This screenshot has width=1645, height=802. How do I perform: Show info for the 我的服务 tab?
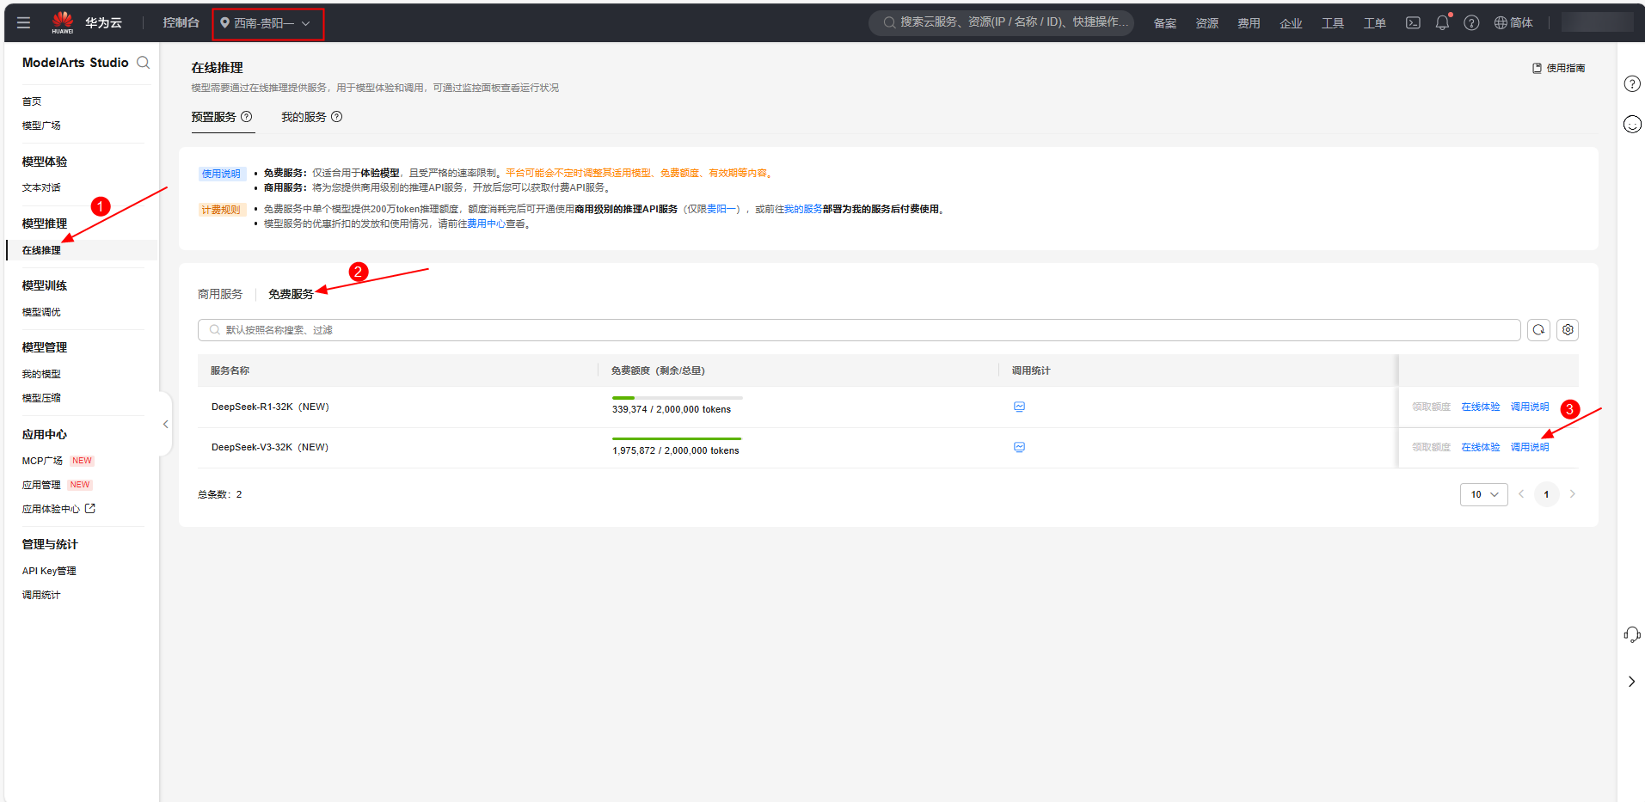coord(337,117)
